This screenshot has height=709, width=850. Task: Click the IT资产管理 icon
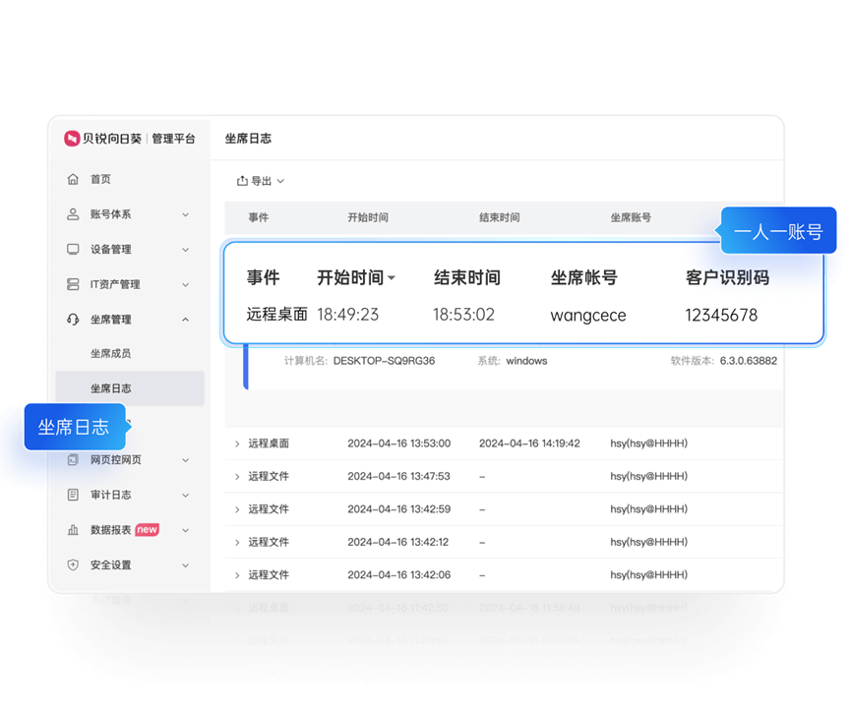[x=73, y=284]
